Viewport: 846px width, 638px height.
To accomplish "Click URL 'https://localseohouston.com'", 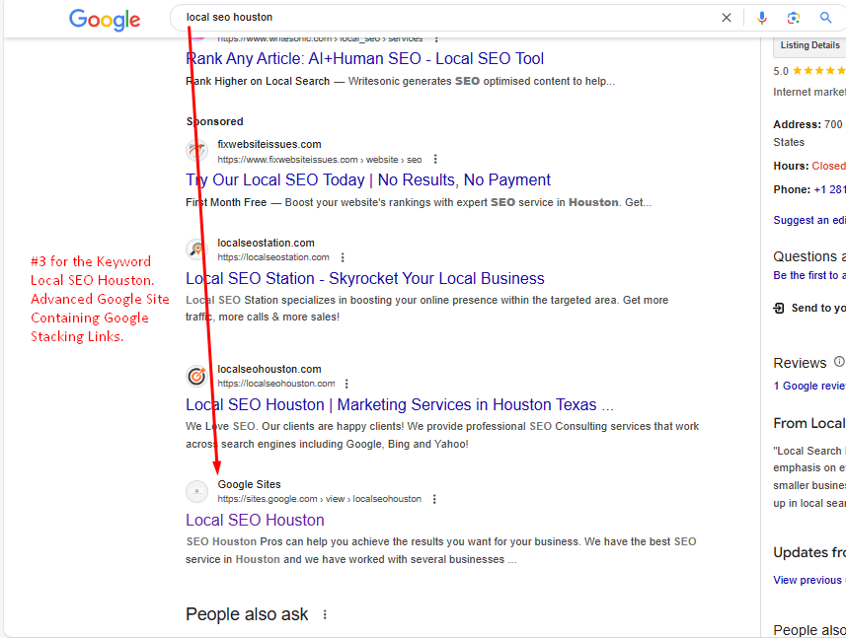I will point(276,384).
